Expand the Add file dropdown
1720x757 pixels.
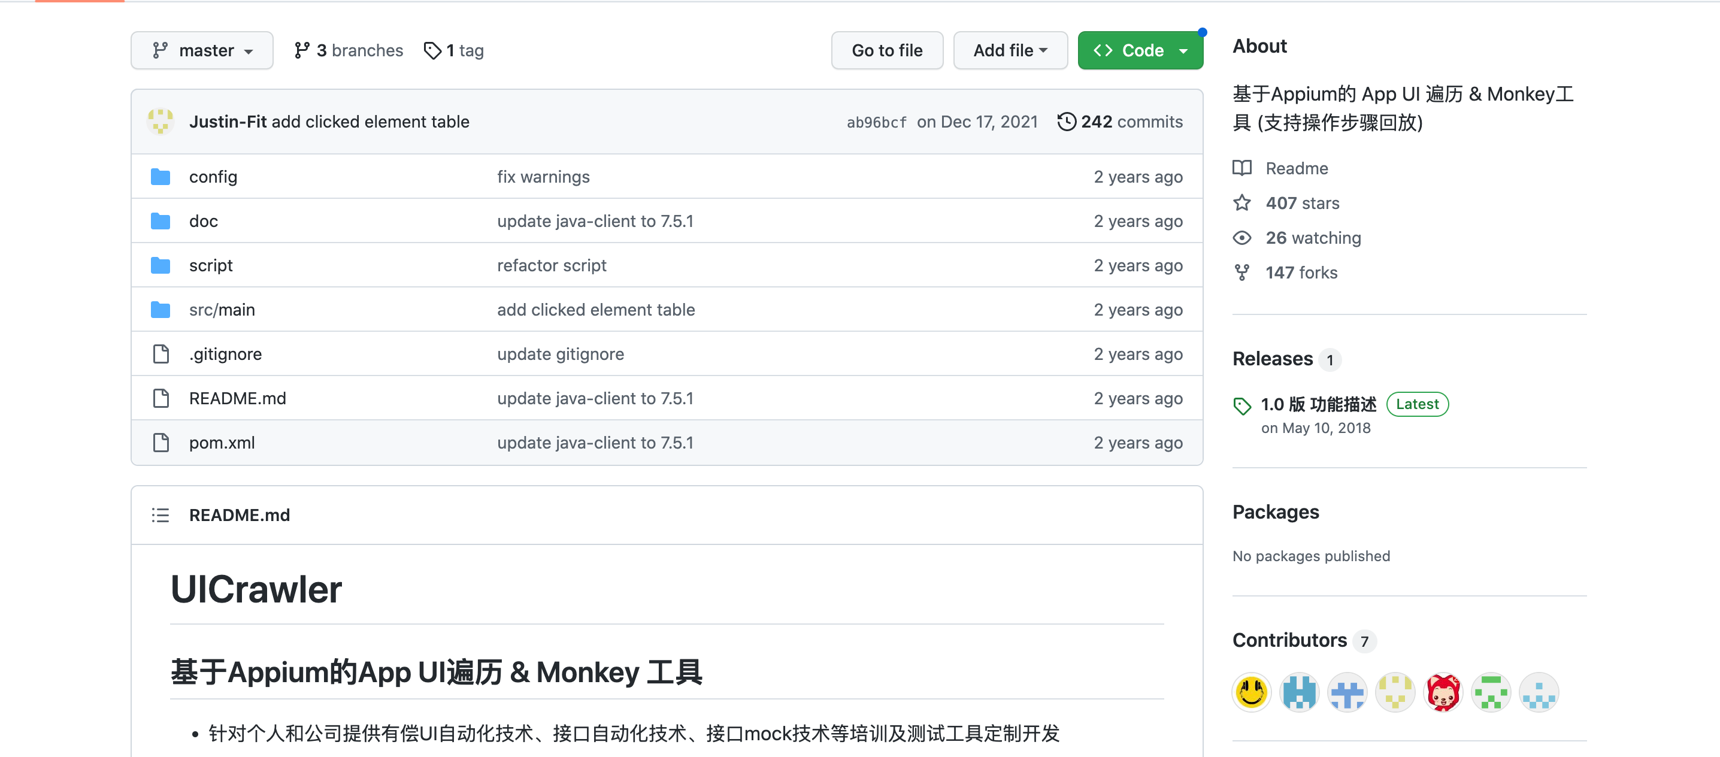(1010, 50)
